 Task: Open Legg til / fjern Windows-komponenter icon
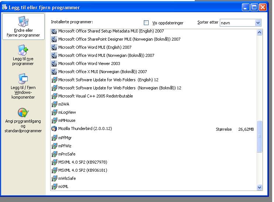[23, 79]
